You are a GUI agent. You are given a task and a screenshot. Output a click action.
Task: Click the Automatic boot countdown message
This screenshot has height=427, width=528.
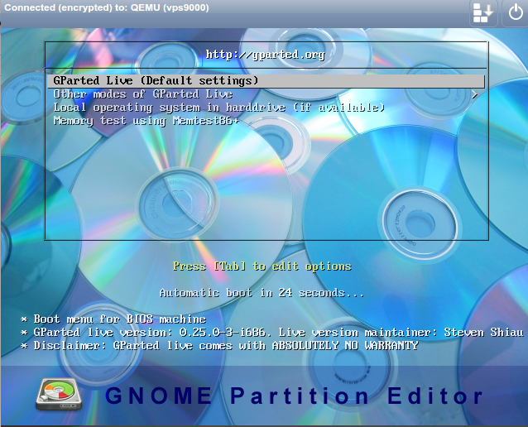pos(262,293)
